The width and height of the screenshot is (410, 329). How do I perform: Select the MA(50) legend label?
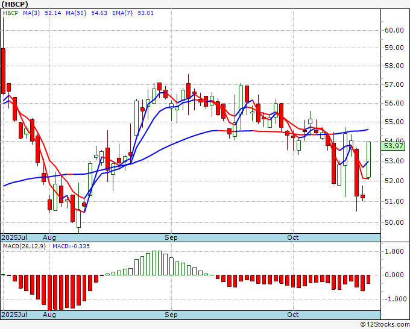[76, 13]
